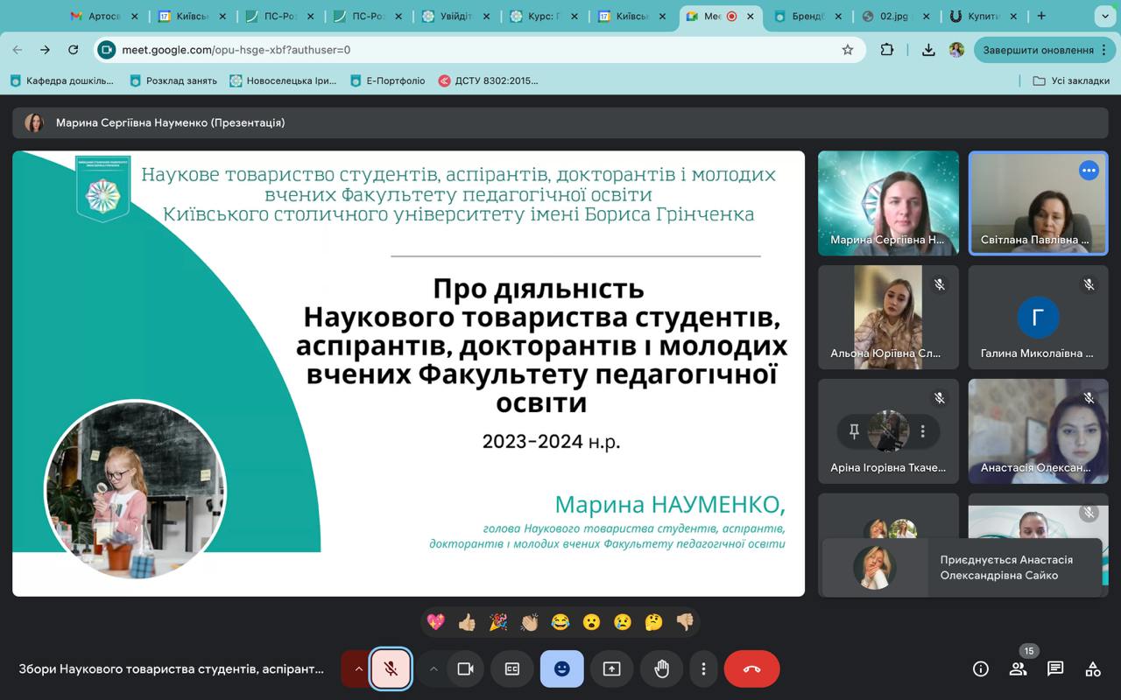Expand audio settings next to microphone

(359, 668)
